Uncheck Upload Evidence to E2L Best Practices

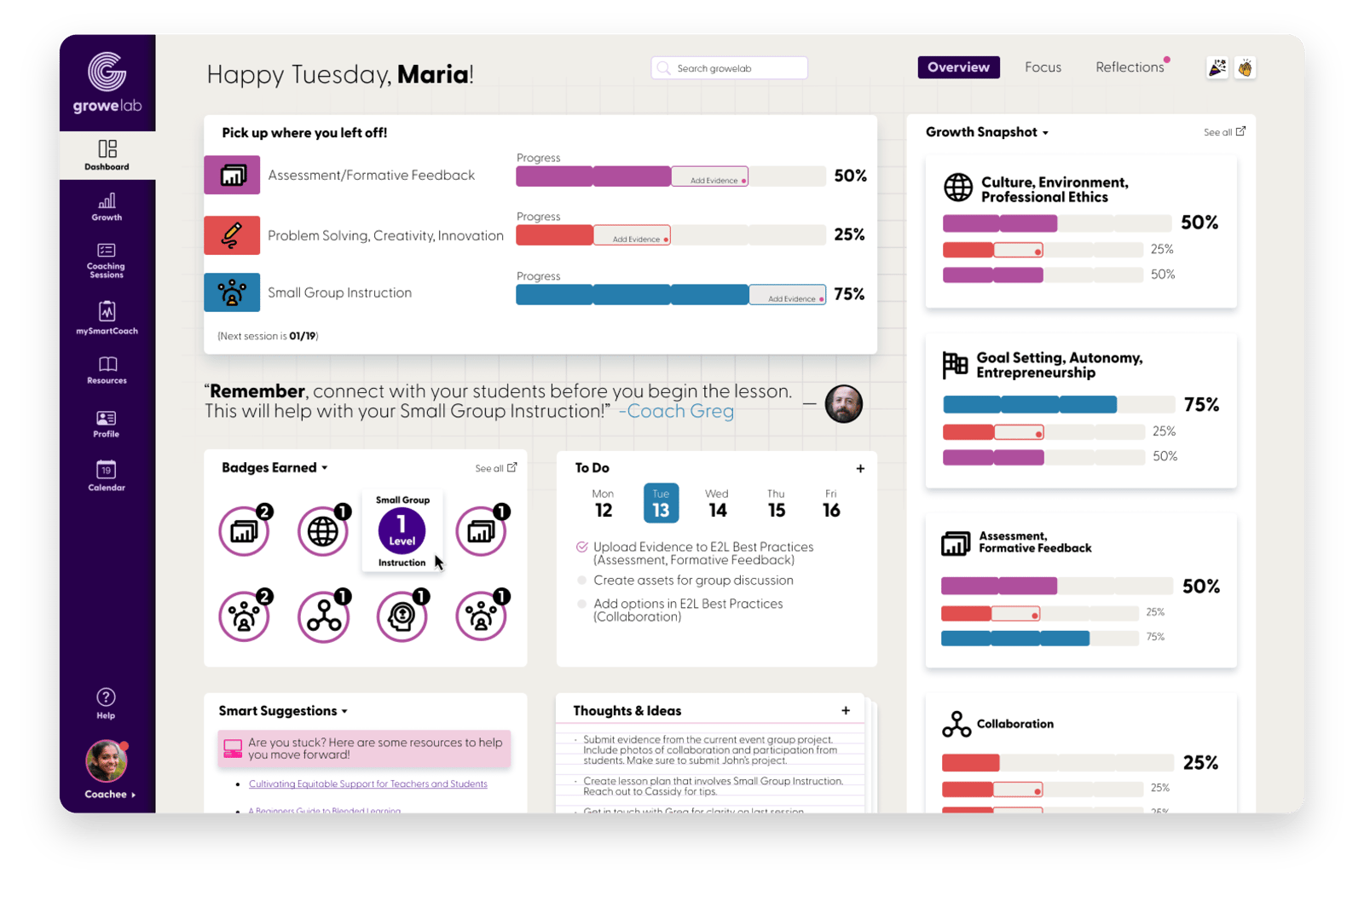click(x=582, y=547)
